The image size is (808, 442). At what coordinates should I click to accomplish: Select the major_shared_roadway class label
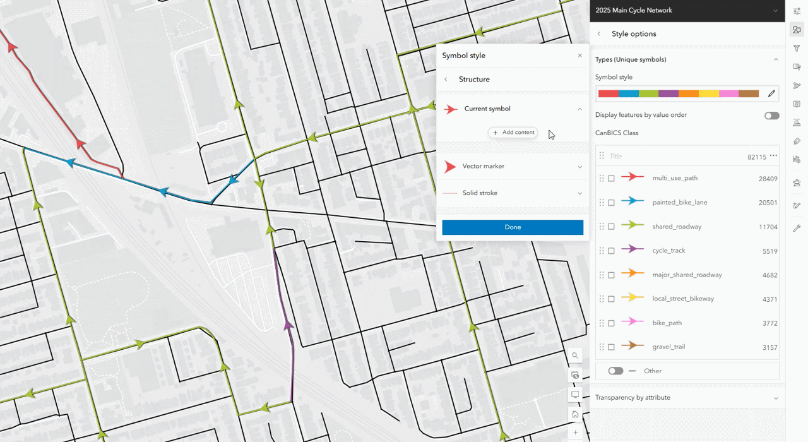(x=687, y=275)
